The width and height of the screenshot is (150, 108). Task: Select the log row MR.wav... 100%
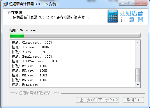(x=29, y=75)
